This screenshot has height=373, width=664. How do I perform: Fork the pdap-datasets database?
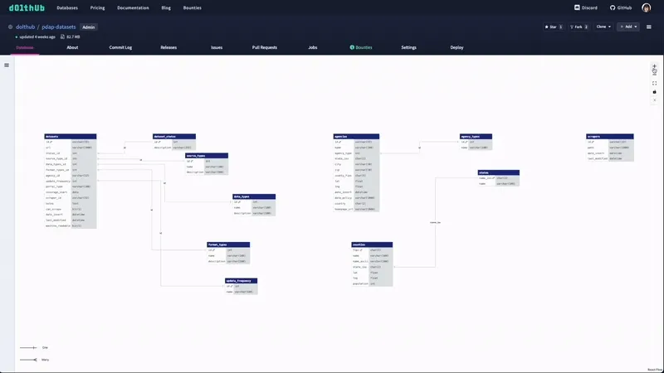[579, 27]
